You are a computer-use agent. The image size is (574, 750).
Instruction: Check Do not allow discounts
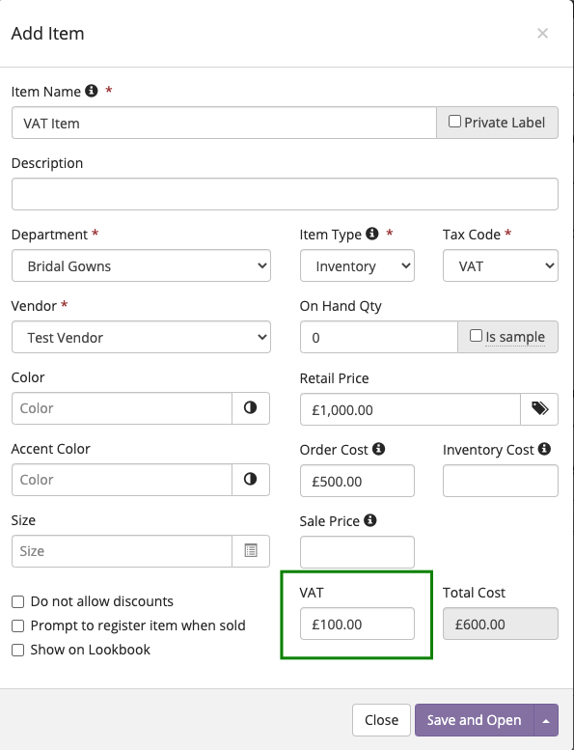click(x=17, y=601)
